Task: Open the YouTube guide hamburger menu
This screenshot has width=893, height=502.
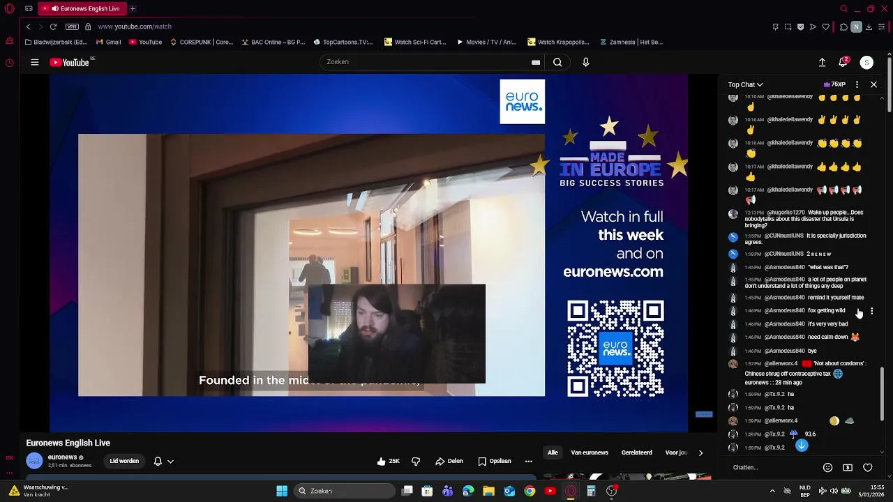Action: coord(34,63)
